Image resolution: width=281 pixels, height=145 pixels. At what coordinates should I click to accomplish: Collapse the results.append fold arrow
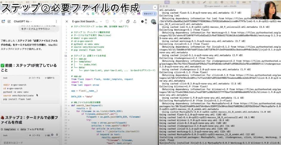click(x=69, y=137)
